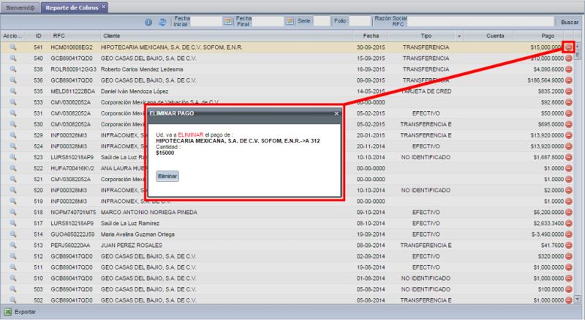Screen dimensions: 585x320
Task: Click the table's vertical scrollbar
Action: [x=578, y=168]
